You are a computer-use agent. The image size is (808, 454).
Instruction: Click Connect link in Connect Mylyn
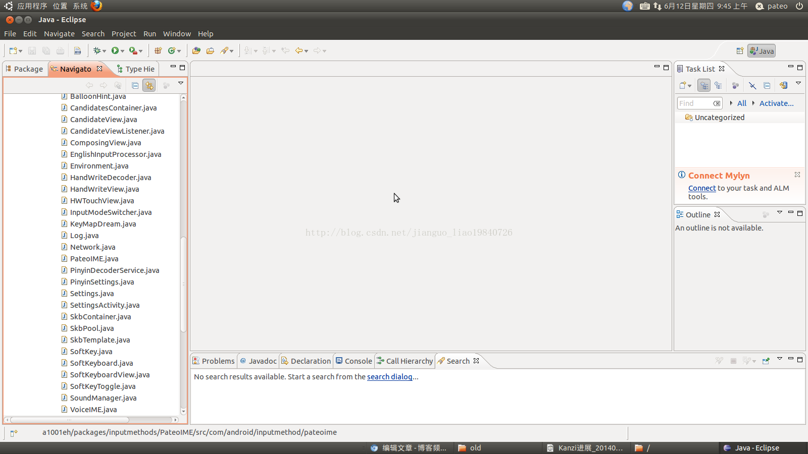pos(702,188)
